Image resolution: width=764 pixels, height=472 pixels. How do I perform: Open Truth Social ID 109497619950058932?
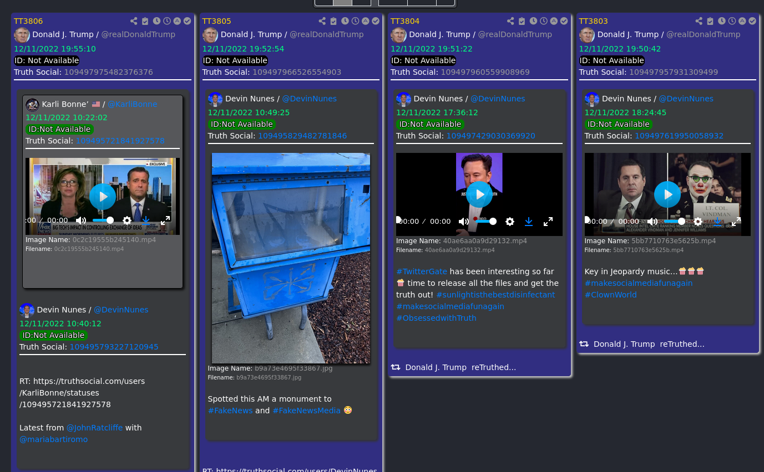679,136
